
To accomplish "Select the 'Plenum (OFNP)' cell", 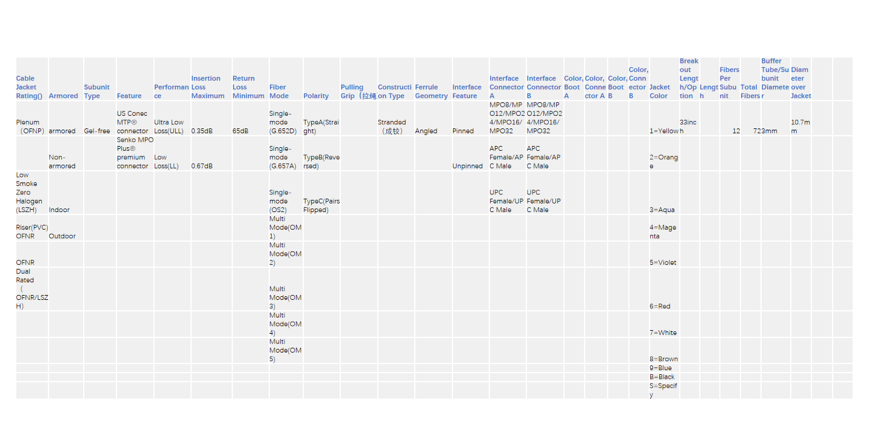I will tap(32, 118).
